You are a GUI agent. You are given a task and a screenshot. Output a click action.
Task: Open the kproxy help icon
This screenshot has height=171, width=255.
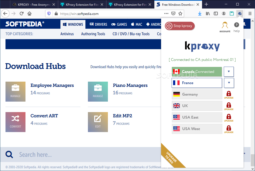237,27
